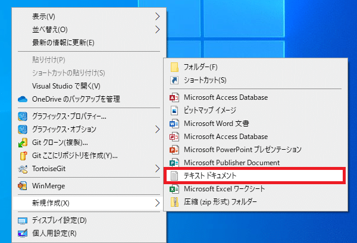Click the second Access Database icon
This screenshot has height=243, width=357.
point(174,137)
